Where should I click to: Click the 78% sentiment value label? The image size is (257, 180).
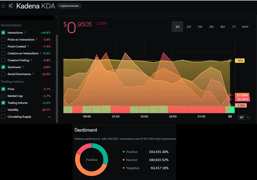(240, 61)
